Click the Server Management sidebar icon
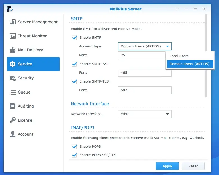The height and width of the screenshot is (175, 219). [x=13, y=22]
